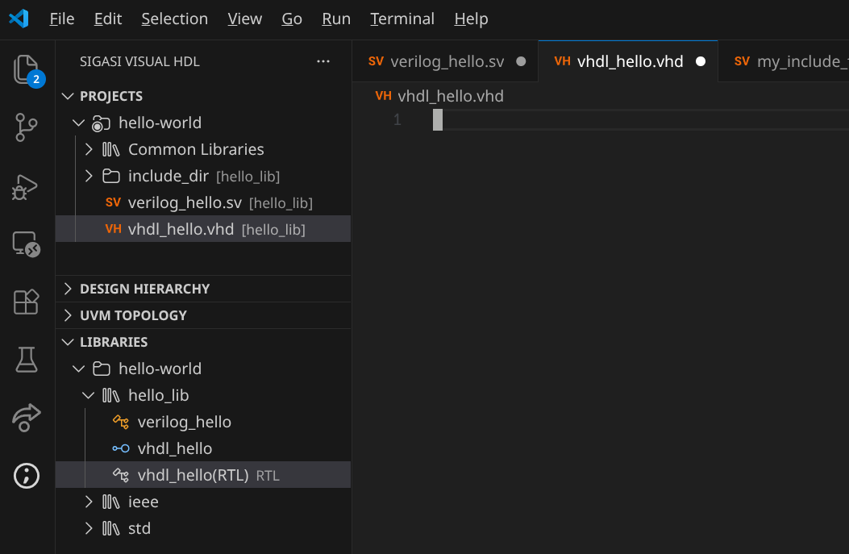Screen dimensions: 849x554
Task: Expand the UVM Topology section
Action: [x=133, y=315]
